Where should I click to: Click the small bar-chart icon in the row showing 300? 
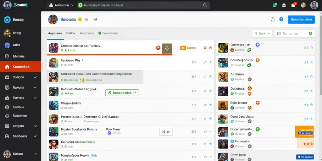coord(205,62)
